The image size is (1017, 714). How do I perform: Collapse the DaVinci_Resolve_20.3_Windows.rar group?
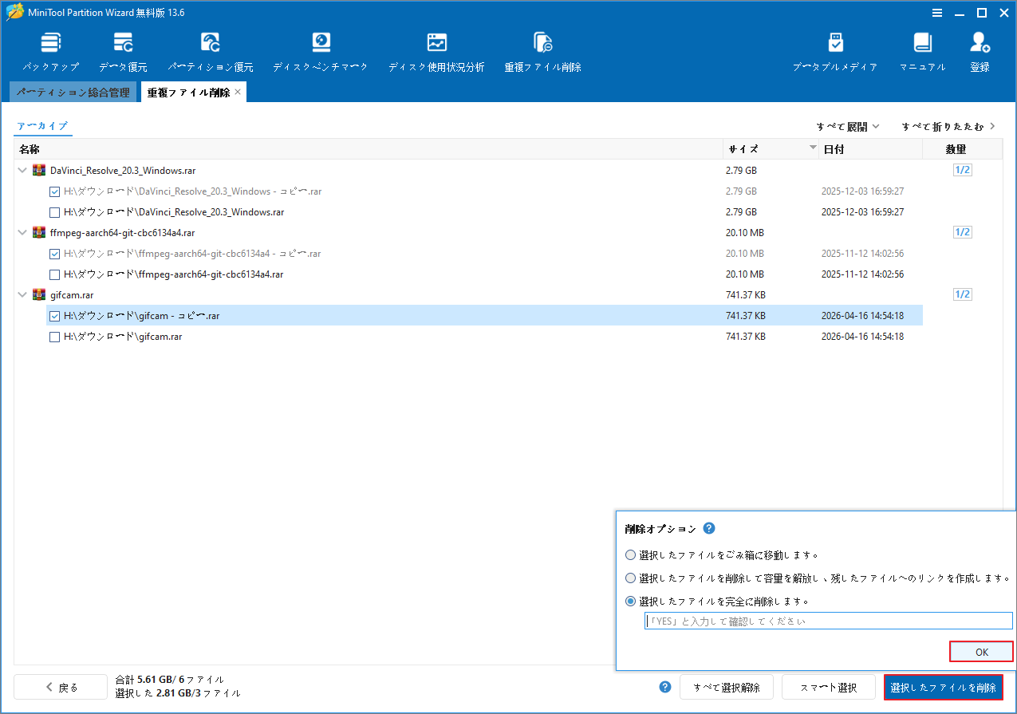coord(22,171)
